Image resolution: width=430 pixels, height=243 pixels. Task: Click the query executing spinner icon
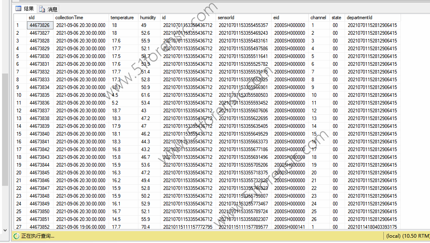coord(16,236)
